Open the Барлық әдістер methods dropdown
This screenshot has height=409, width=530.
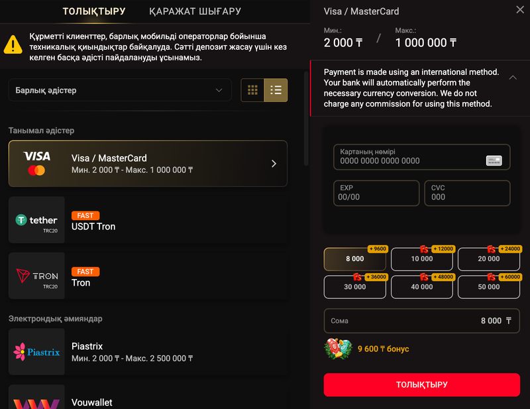click(120, 90)
